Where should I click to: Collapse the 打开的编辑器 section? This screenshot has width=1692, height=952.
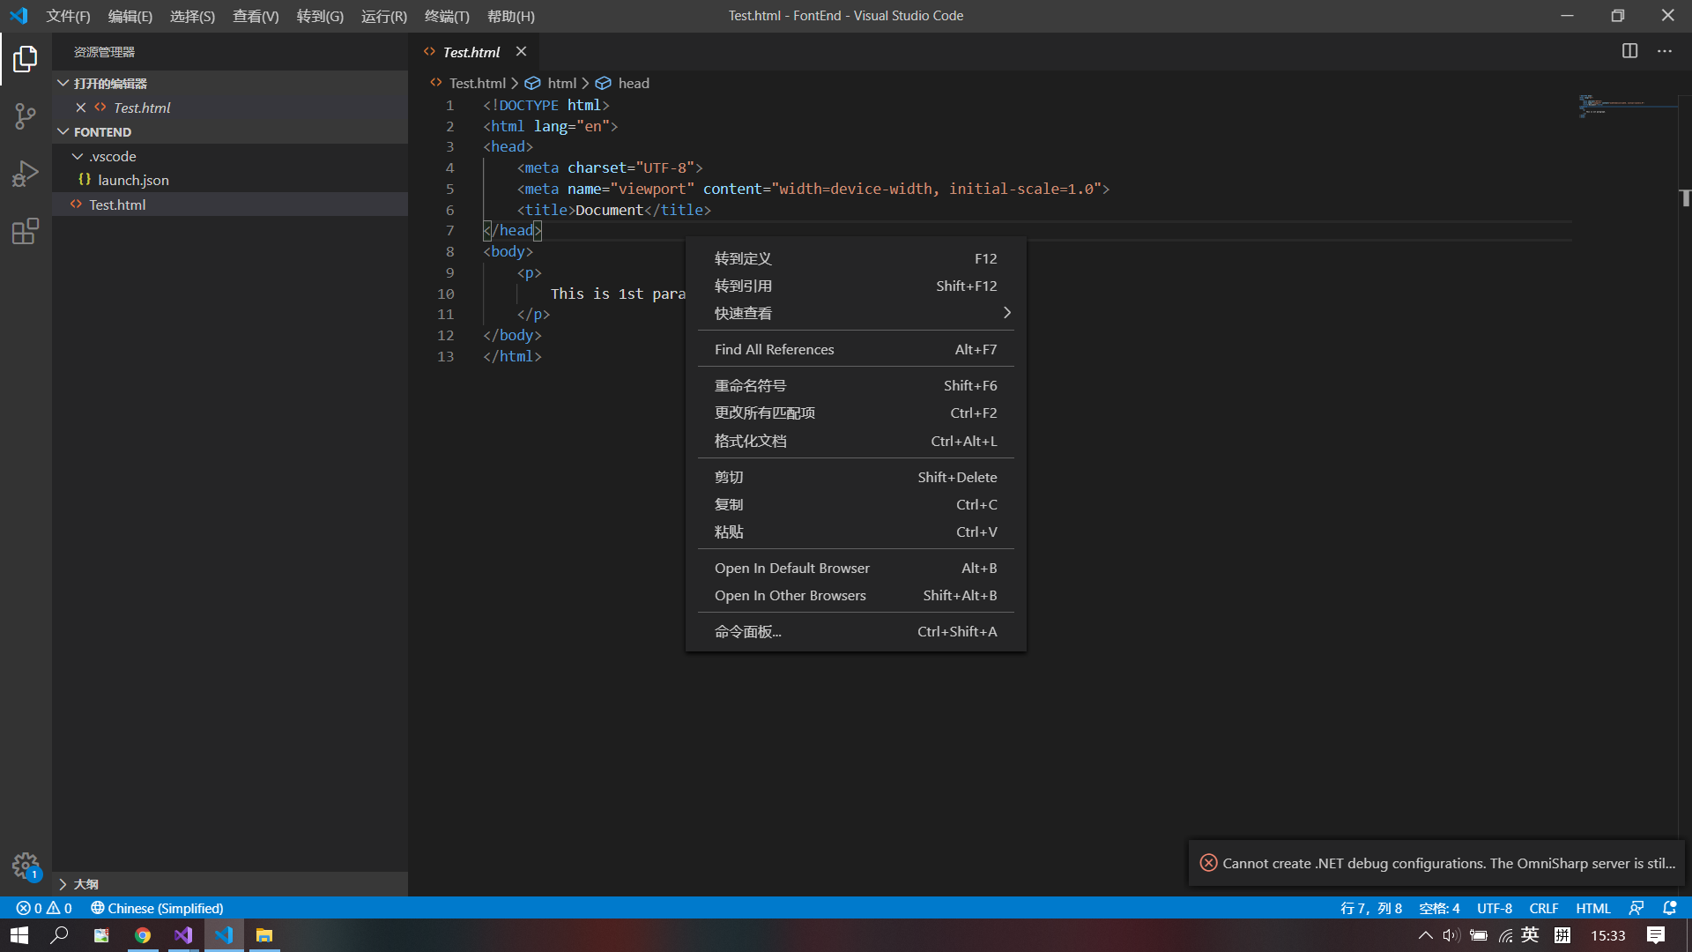(62, 83)
